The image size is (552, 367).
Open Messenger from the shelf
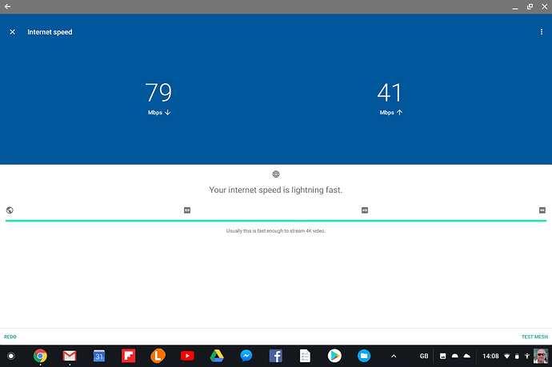(x=246, y=356)
